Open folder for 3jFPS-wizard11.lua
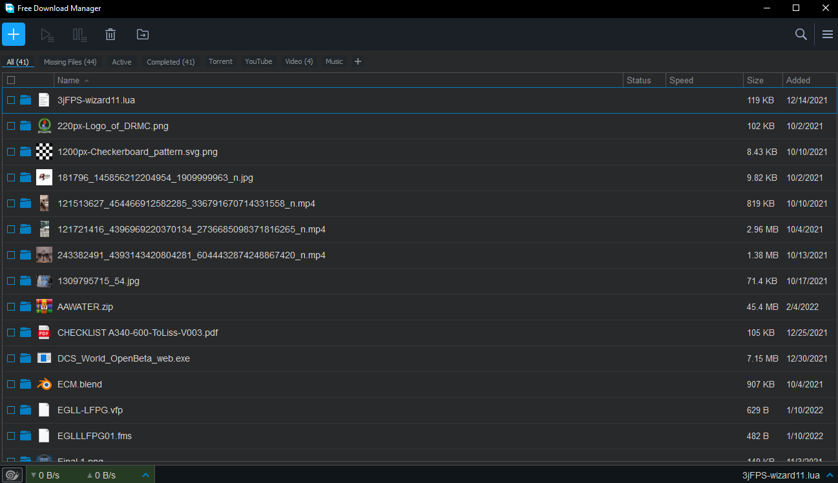 tap(26, 100)
